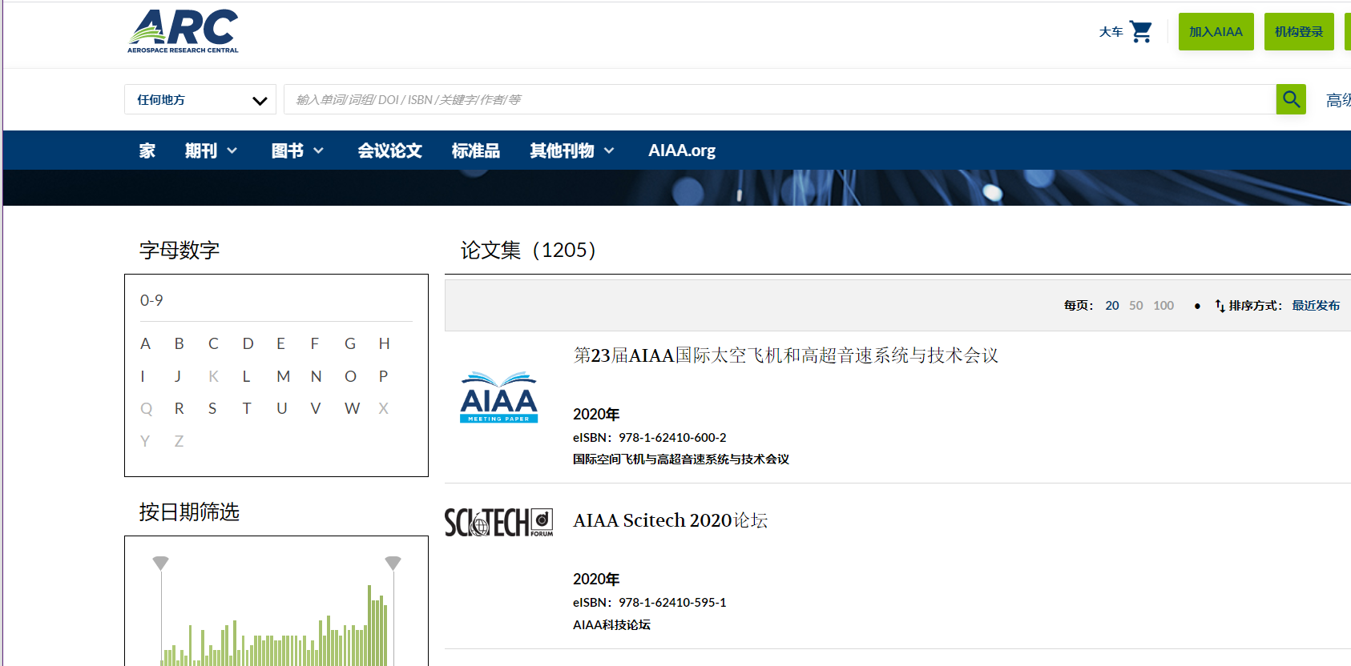Filter proceedings by letter W
The image size is (1351, 666).
point(353,408)
